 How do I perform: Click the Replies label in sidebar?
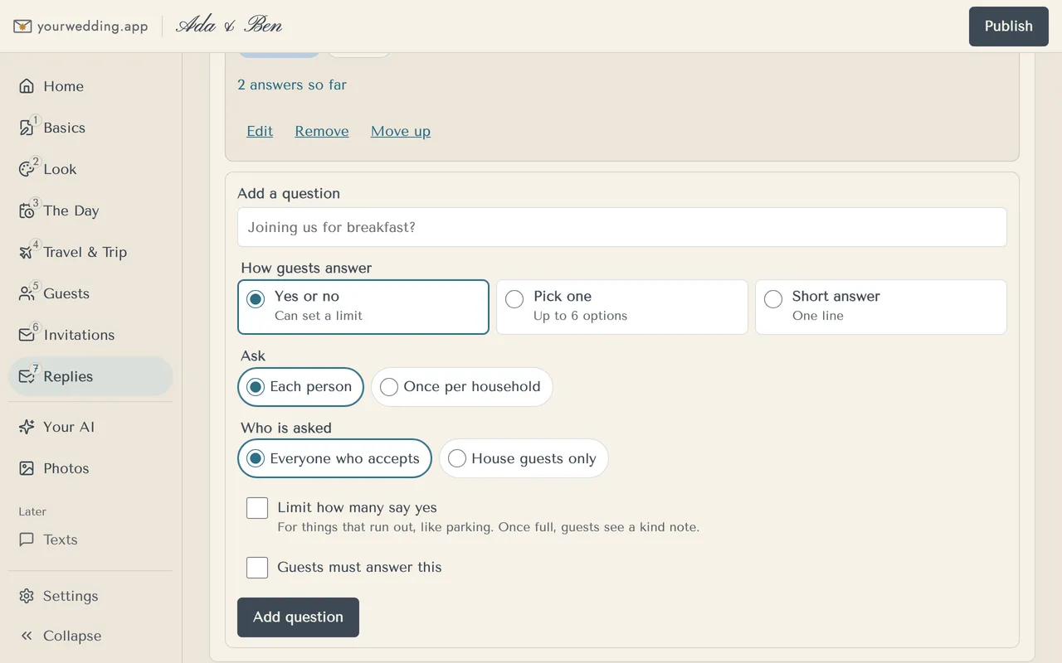point(68,376)
